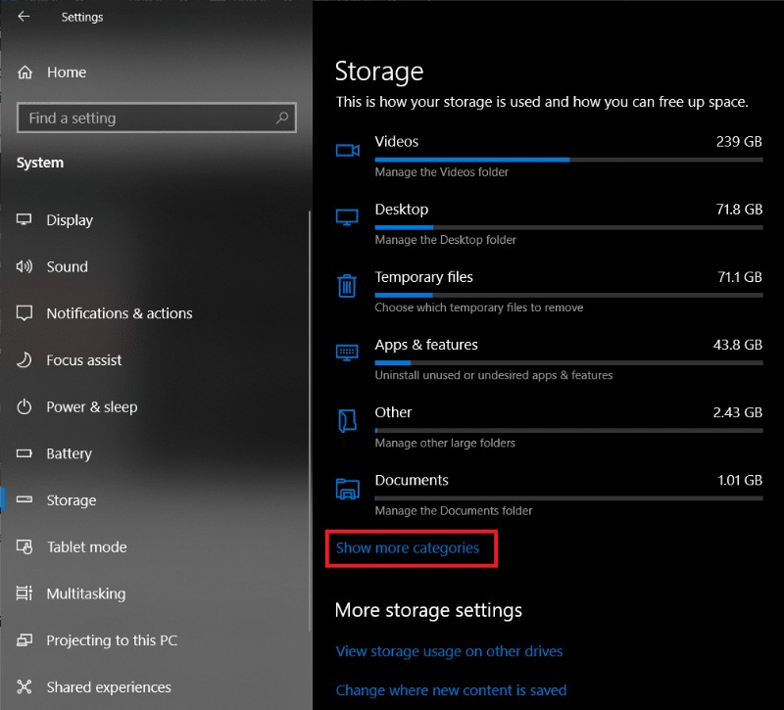This screenshot has width=784, height=710.
Task: Open Apps & features storage category
Action: point(549,358)
